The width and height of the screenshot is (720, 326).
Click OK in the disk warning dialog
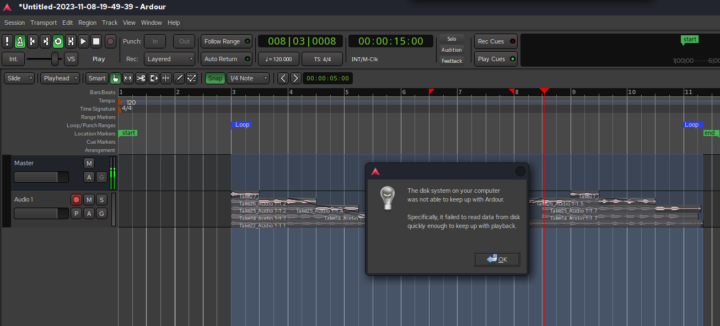coord(497,259)
